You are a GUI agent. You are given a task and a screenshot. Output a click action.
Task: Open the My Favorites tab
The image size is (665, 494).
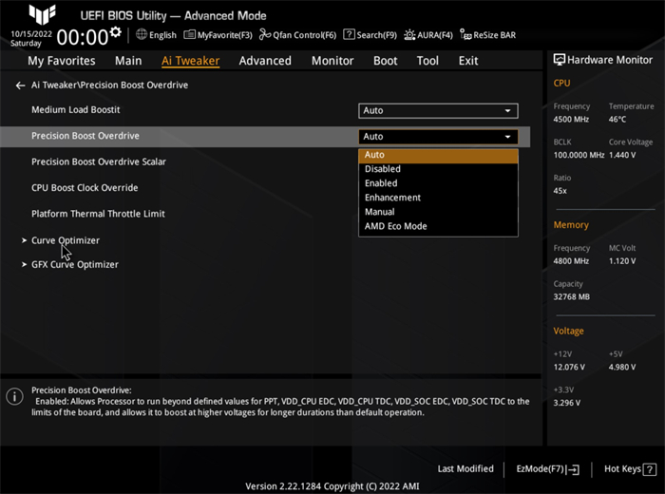(62, 61)
